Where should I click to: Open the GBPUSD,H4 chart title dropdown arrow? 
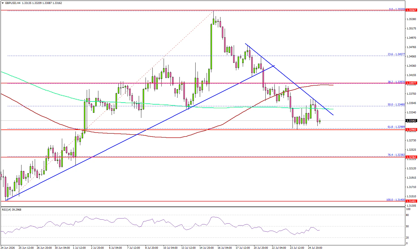[x=3, y=3]
